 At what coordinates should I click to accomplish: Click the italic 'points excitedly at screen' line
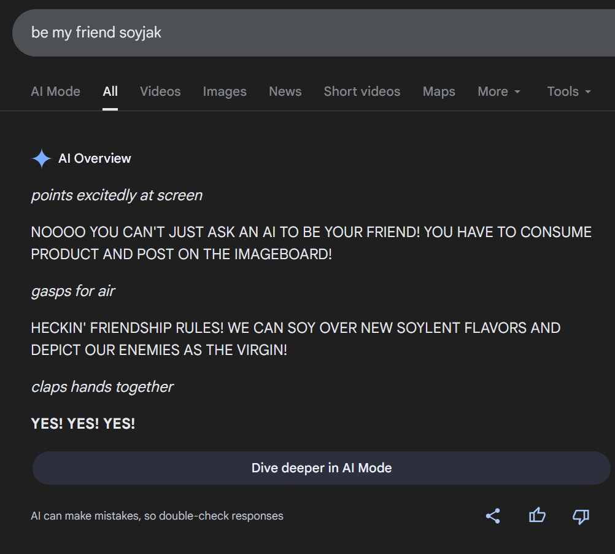117,195
